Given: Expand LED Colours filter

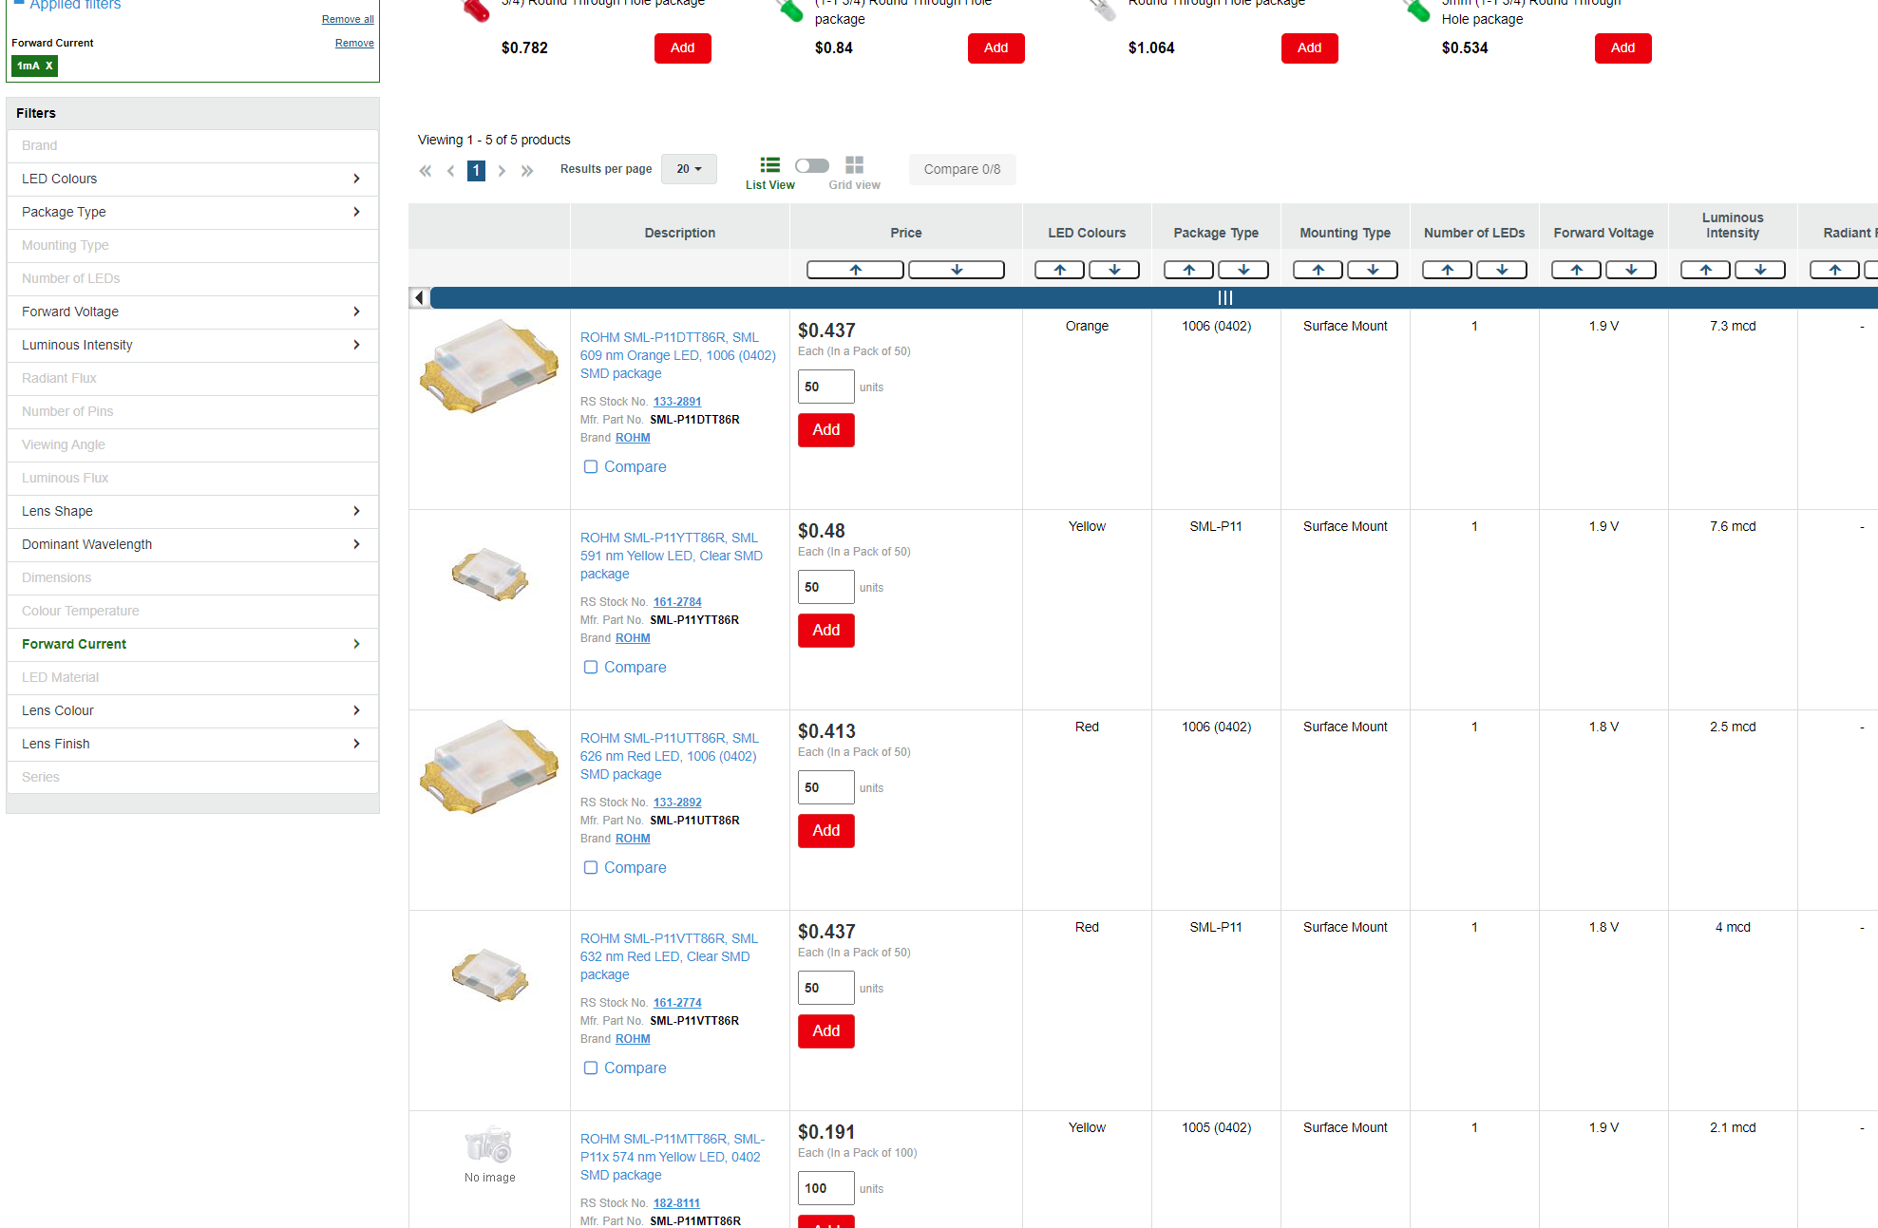Looking at the screenshot, I should tap(193, 179).
